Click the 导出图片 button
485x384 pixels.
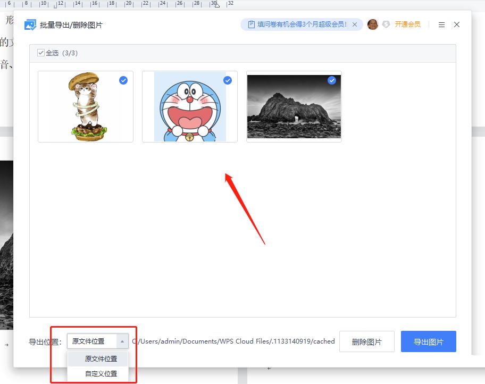429,341
